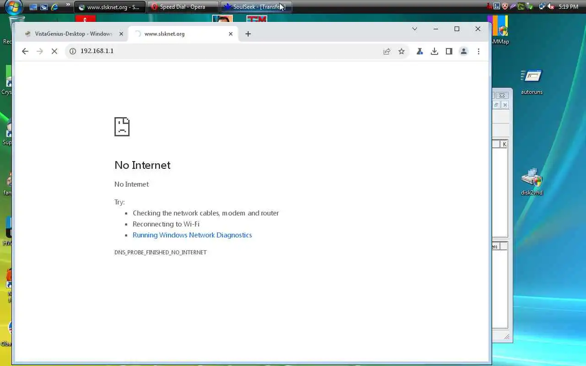Click the 5:19 PM system clock

569,7
